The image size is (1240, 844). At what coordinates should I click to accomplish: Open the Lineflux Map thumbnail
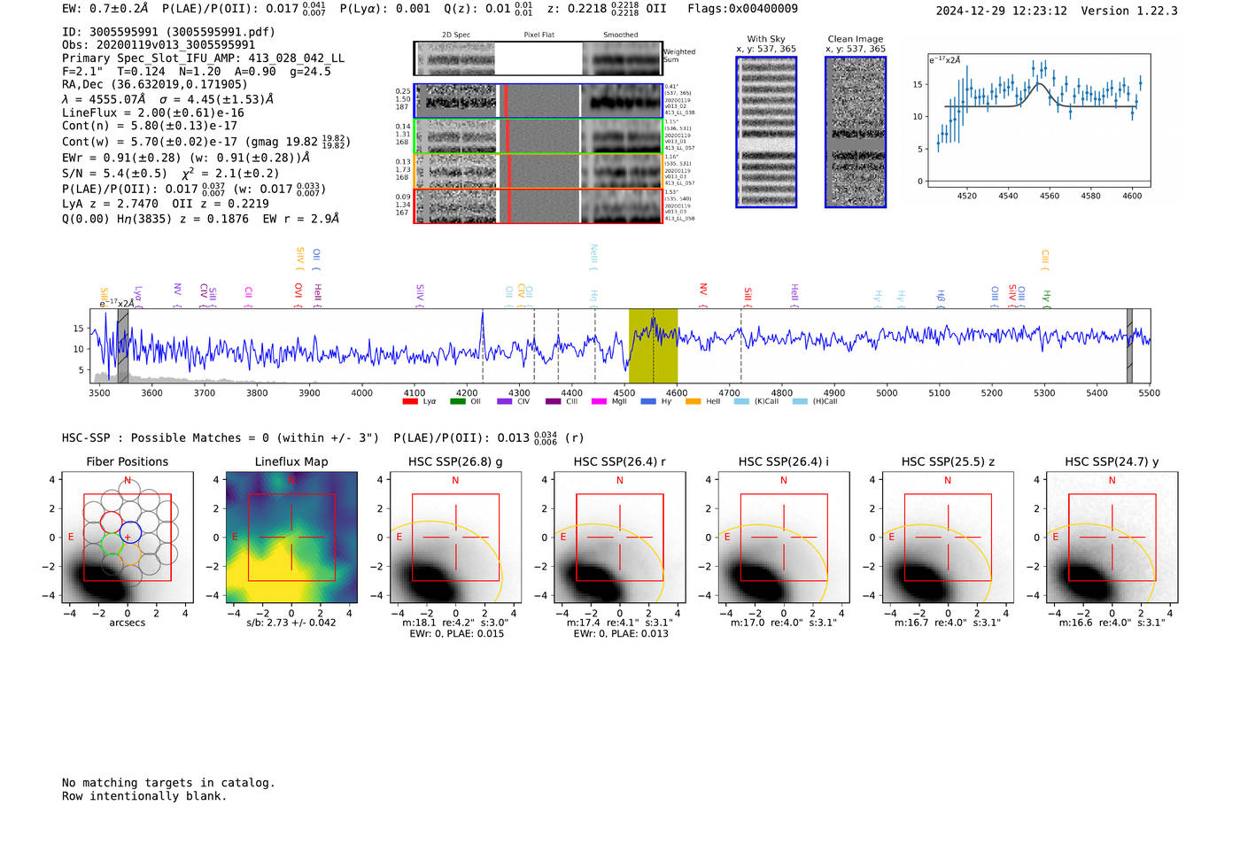tap(291, 538)
